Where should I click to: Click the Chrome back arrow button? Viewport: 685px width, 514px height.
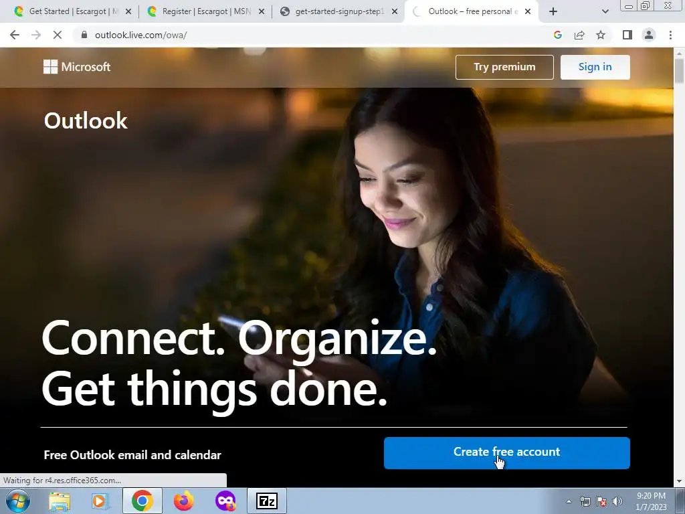point(15,35)
